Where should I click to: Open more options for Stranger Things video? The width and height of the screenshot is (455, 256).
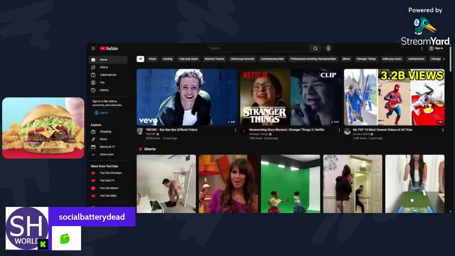coord(339,130)
